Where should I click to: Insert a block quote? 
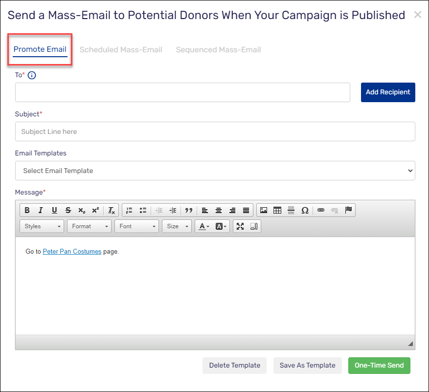[x=188, y=210]
